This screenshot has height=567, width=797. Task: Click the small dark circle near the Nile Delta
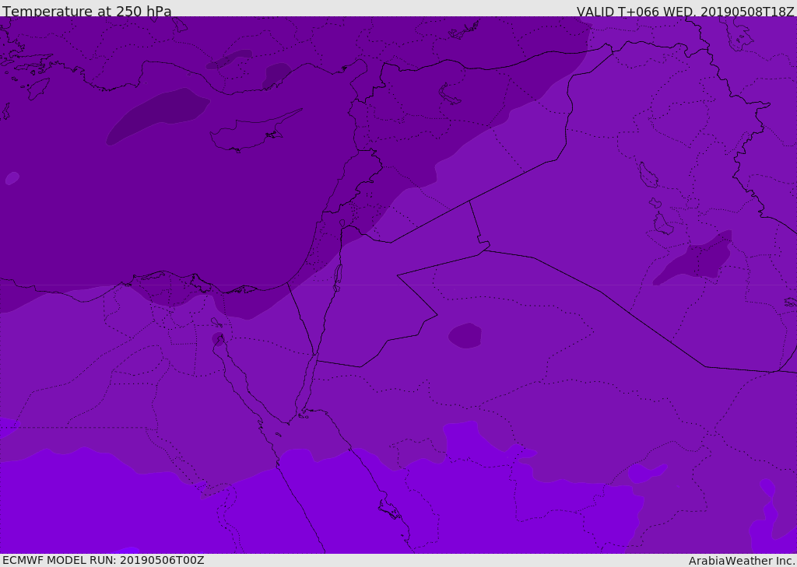pyautogui.click(x=218, y=338)
